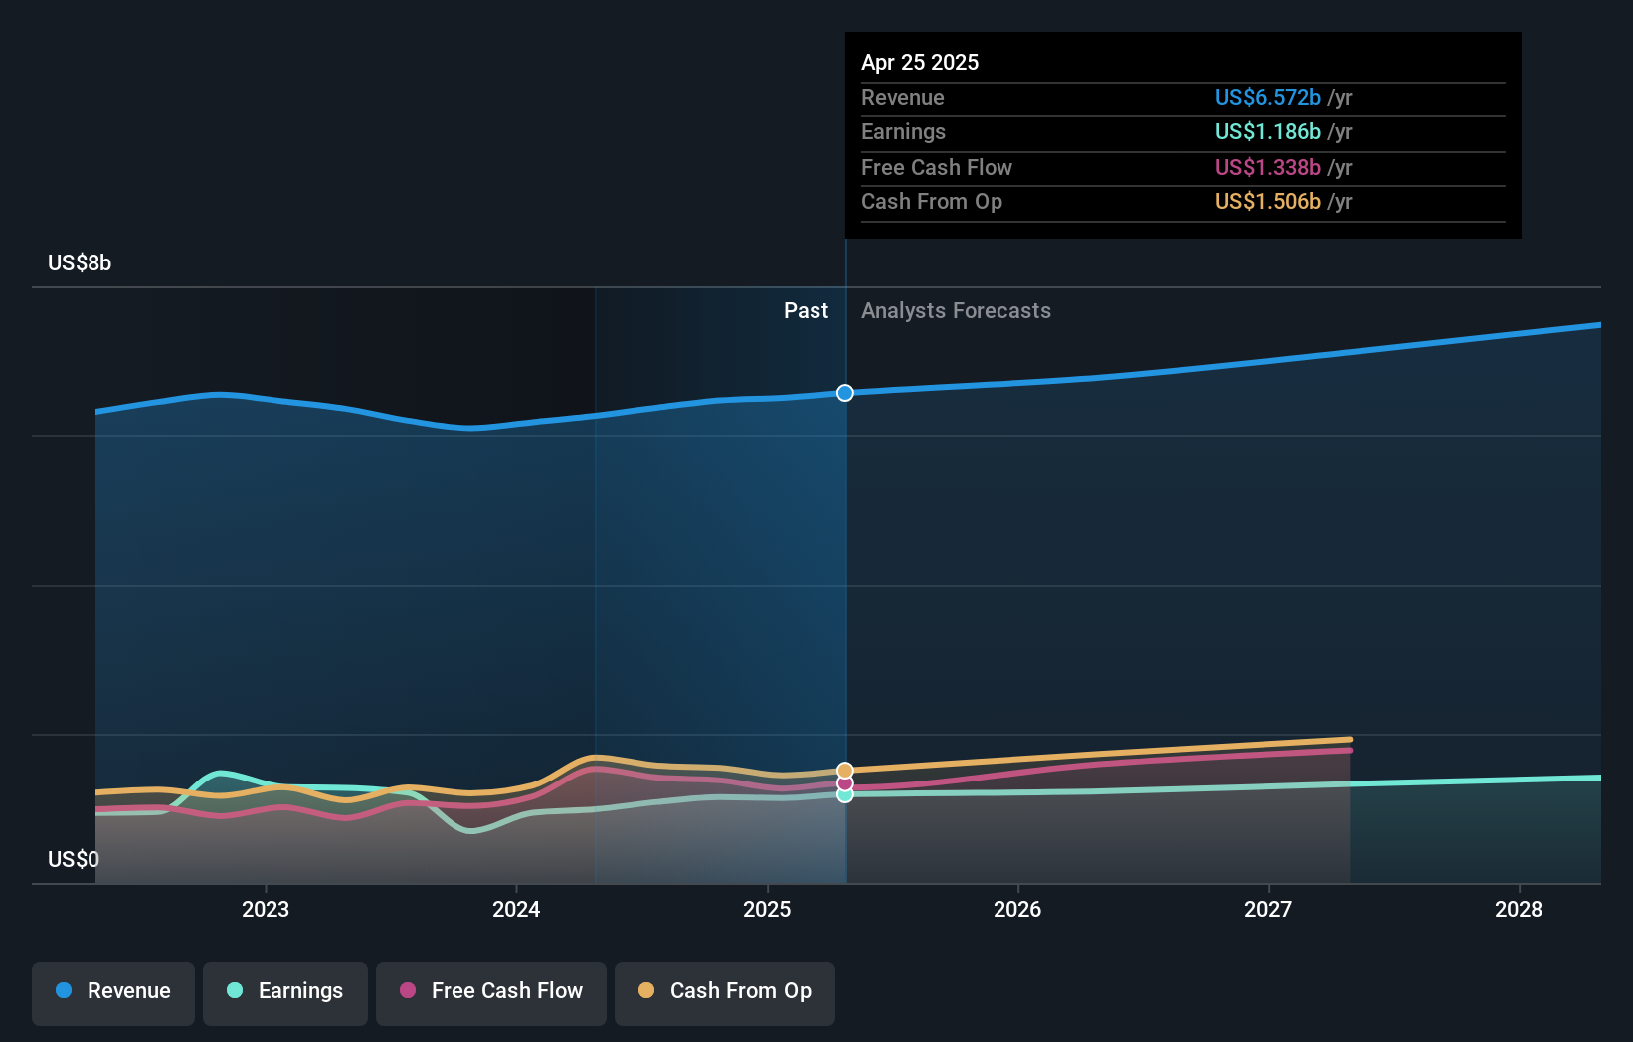This screenshot has height=1042, width=1633.
Task: Click the Earnings row label in tooltip
Action: pos(903,131)
